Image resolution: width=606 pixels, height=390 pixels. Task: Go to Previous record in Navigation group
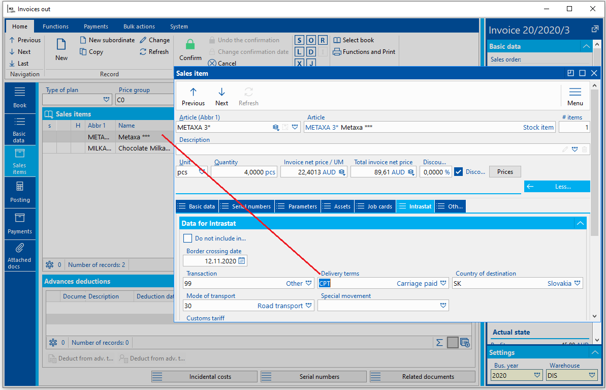click(25, 40)
